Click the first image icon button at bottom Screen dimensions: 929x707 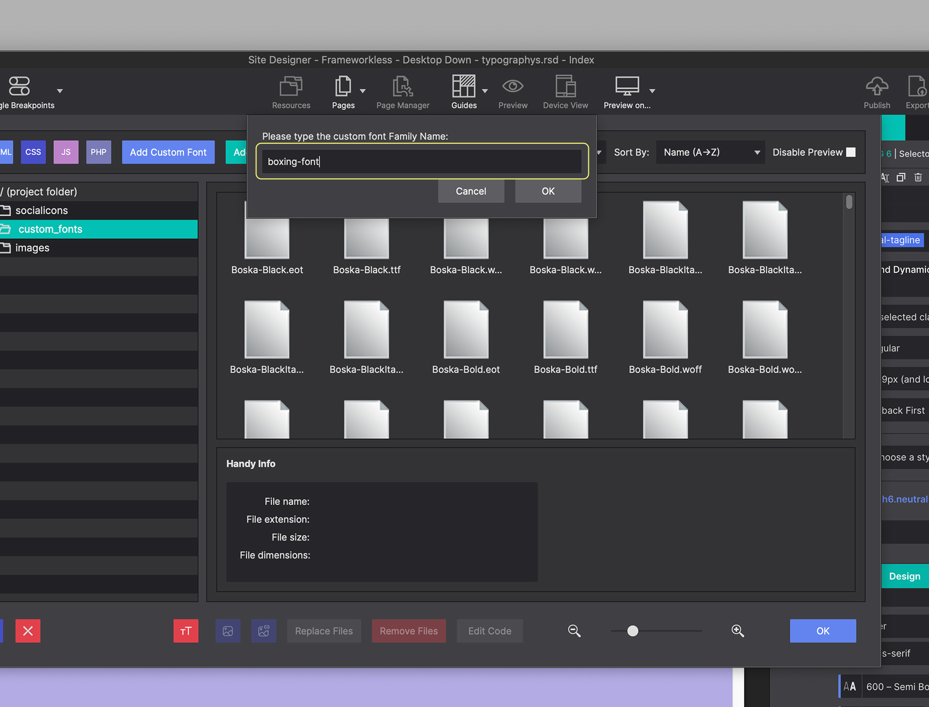tap(228, 631)
